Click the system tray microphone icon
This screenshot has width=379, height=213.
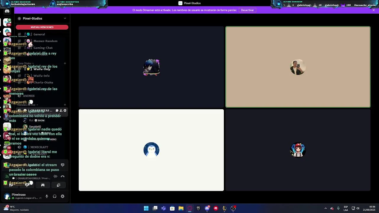click(x=338, y=208)
